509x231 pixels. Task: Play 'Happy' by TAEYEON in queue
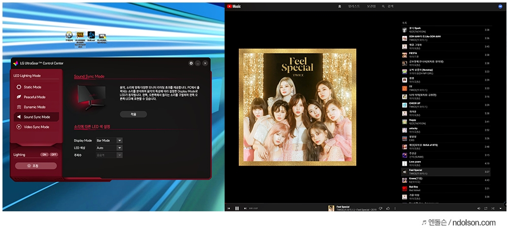446,122
